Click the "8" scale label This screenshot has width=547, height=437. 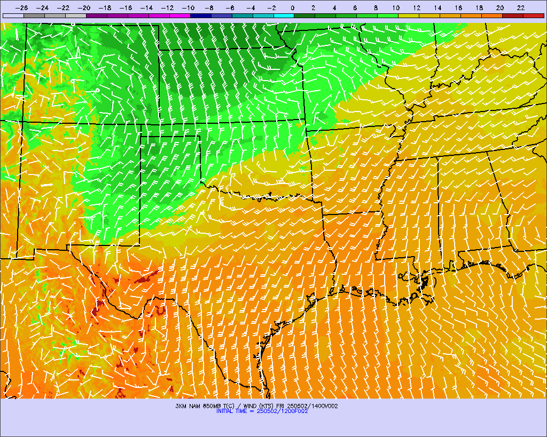[x=376, y=7]
